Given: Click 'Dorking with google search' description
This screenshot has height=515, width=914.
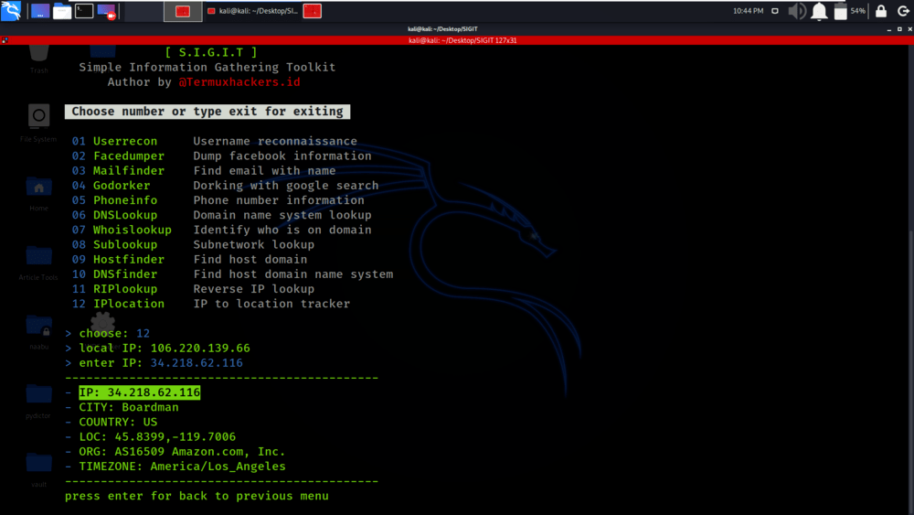Looking at the screenshot, I should [286, 186].
